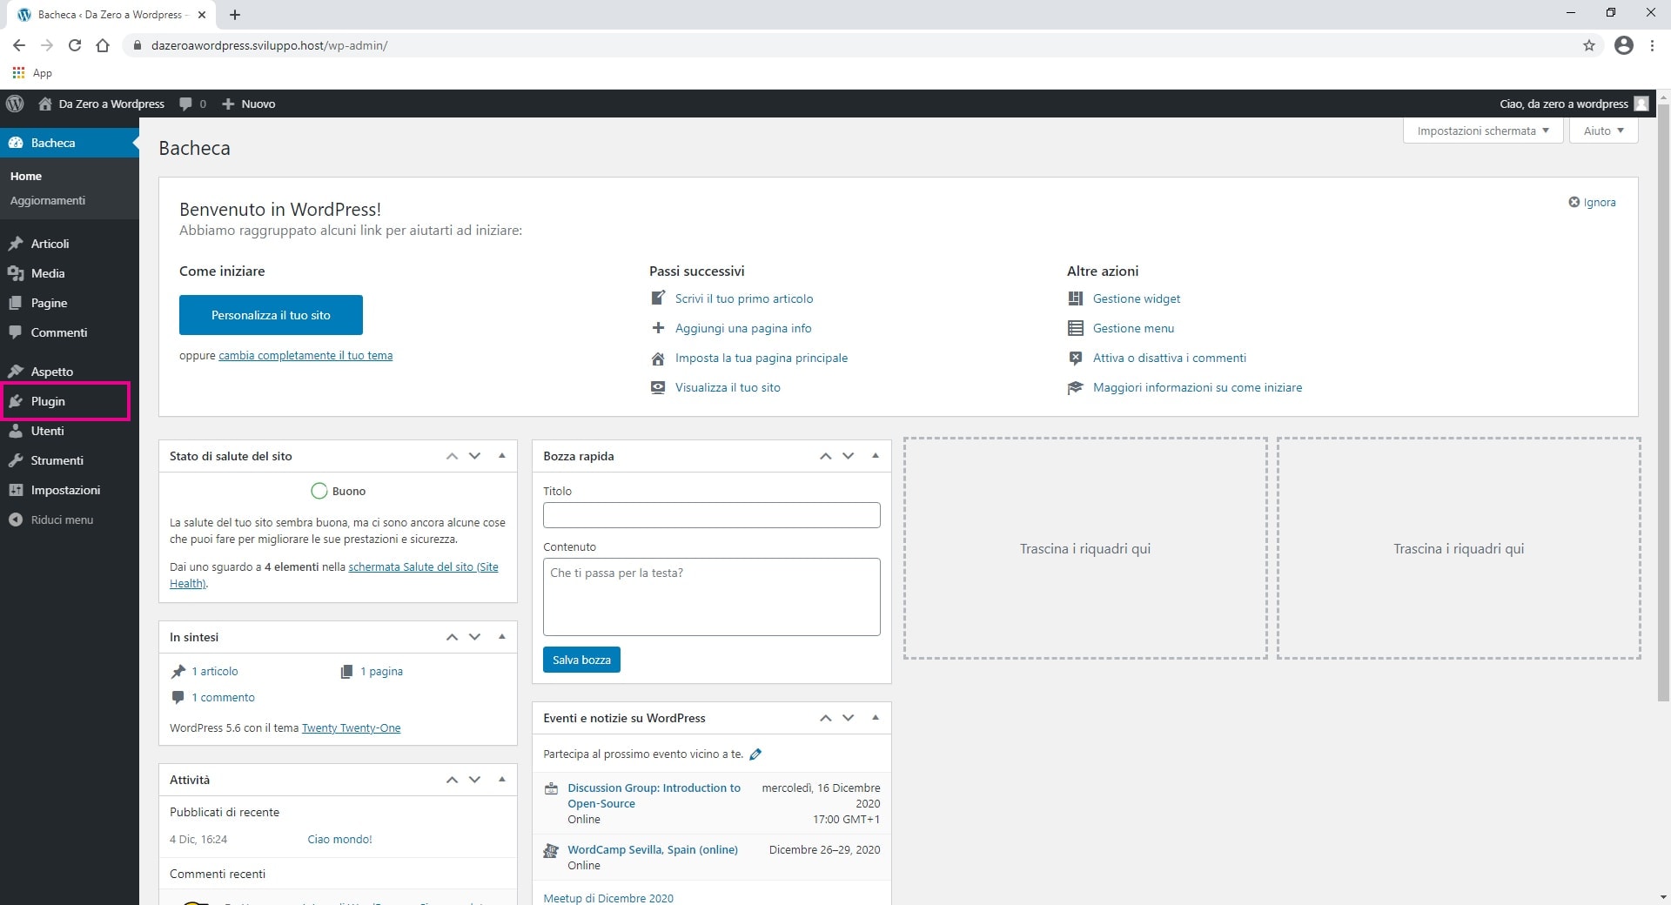Open the Chrome three-dot menu
Image resolution: width=1671 pixels, height=905 pixels.
coord(1652,45)
